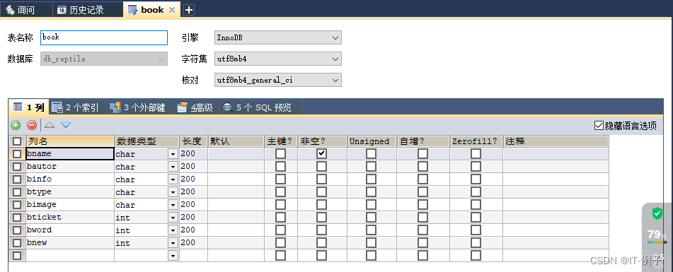Click the green add column icon

[x=16, y=125]
